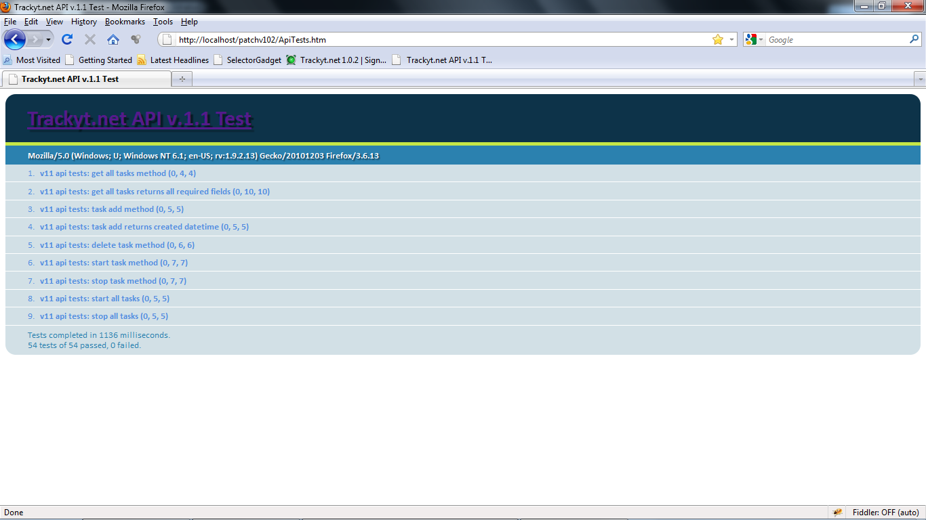Select the Trackyt.net API v.1.1 Test tab
Screen dimensions: 926x520
(x=87, y=79)
